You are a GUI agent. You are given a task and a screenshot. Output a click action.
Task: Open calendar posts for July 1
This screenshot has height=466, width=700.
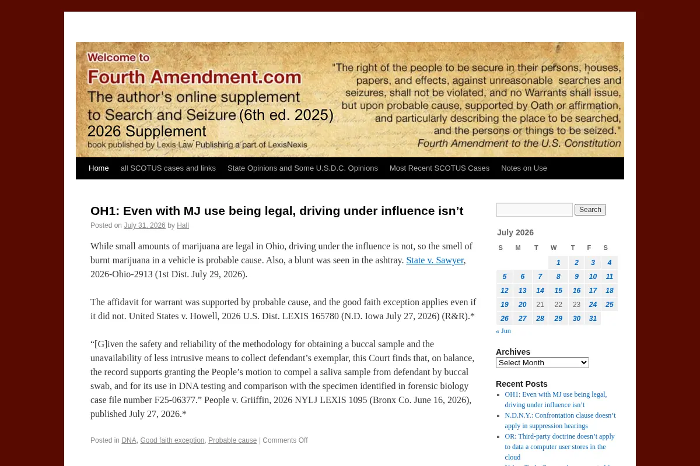(x=558, y=263)
